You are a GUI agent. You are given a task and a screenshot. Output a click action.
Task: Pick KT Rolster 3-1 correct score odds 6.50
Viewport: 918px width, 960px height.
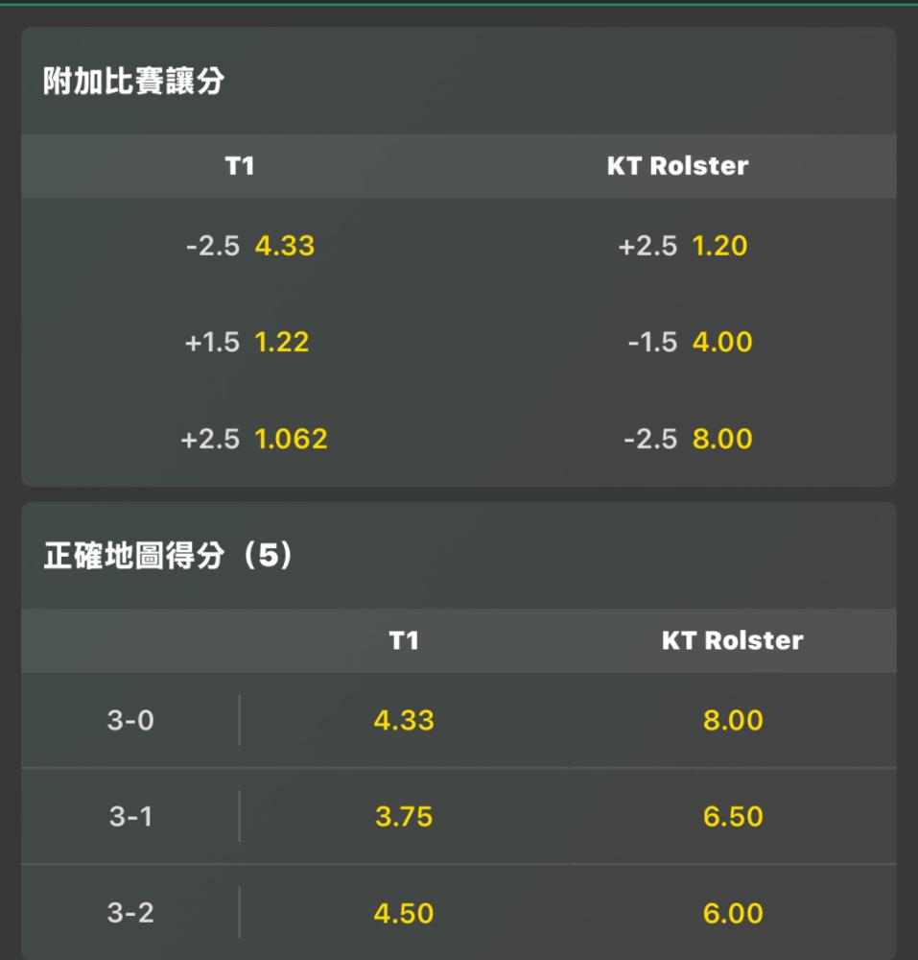pos(733,816)
